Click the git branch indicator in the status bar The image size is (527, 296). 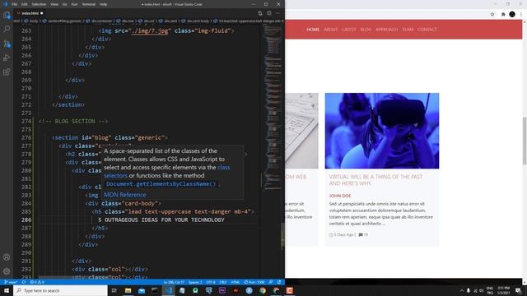pos(11,282)
